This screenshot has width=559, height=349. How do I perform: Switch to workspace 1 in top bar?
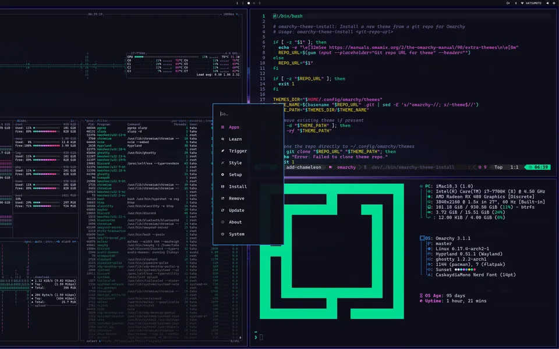tap(237, 3)
